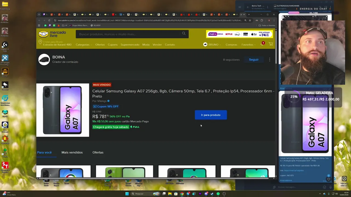Click the Mercado Livre logo
Screen dimensions: 351x197
(52, 34)
